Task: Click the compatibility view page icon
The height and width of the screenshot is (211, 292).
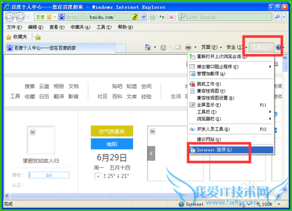Action: [152, 17]
